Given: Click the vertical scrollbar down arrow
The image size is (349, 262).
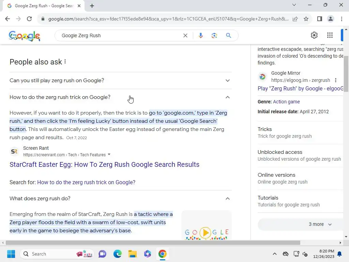Looking at the screenshot, I should click(x=346, y=237).
